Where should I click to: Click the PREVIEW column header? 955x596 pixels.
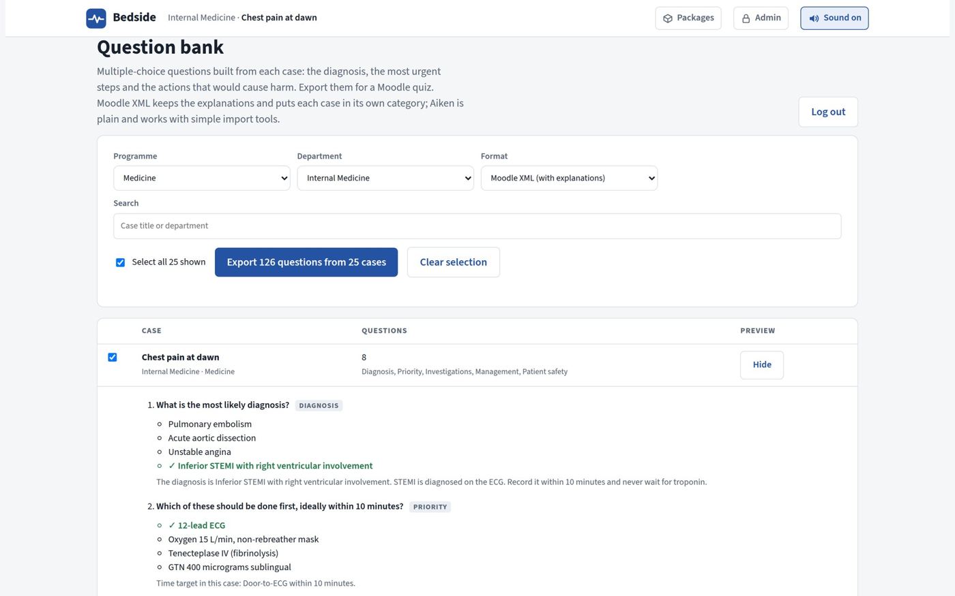click(x=758, y=331)
